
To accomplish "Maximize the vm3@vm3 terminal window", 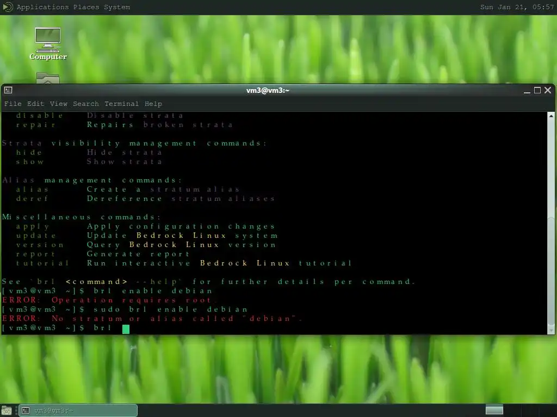I will pos(537,91).
